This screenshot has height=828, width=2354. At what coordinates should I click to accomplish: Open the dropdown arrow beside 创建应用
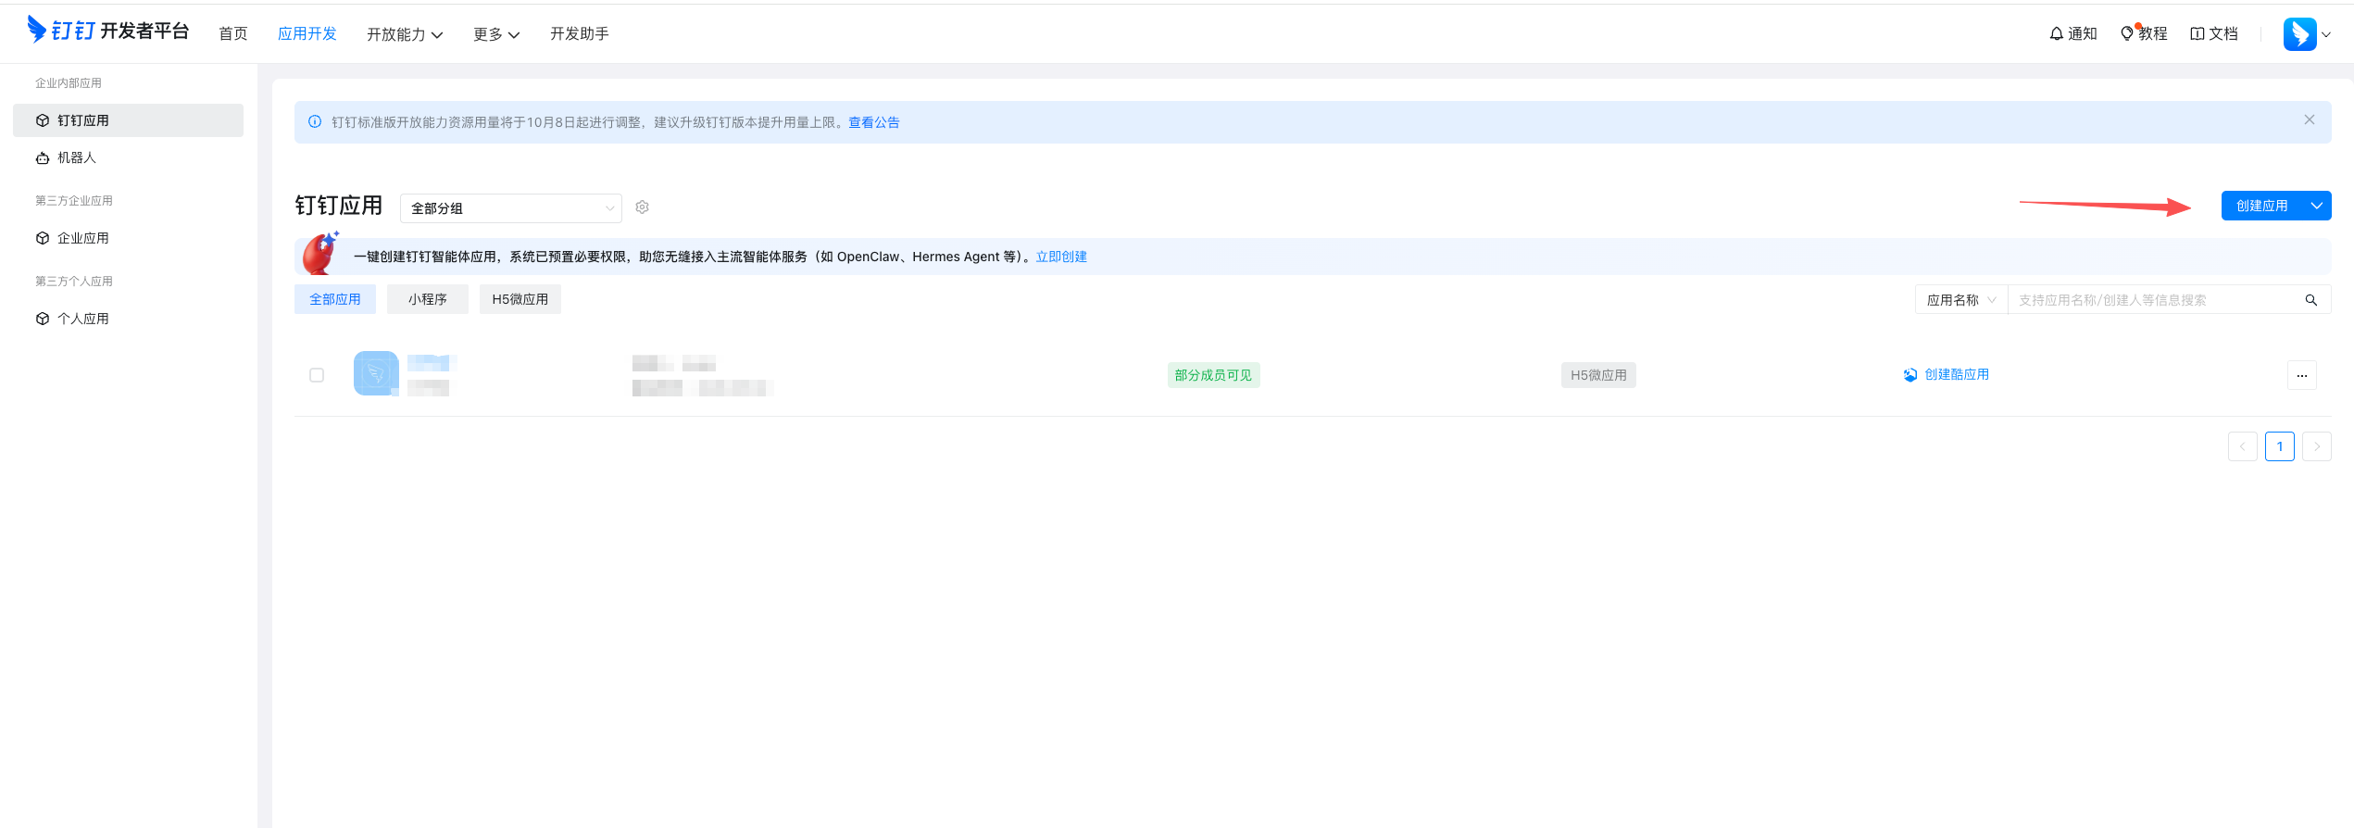pyautogui.click(x=2317, y=206)
